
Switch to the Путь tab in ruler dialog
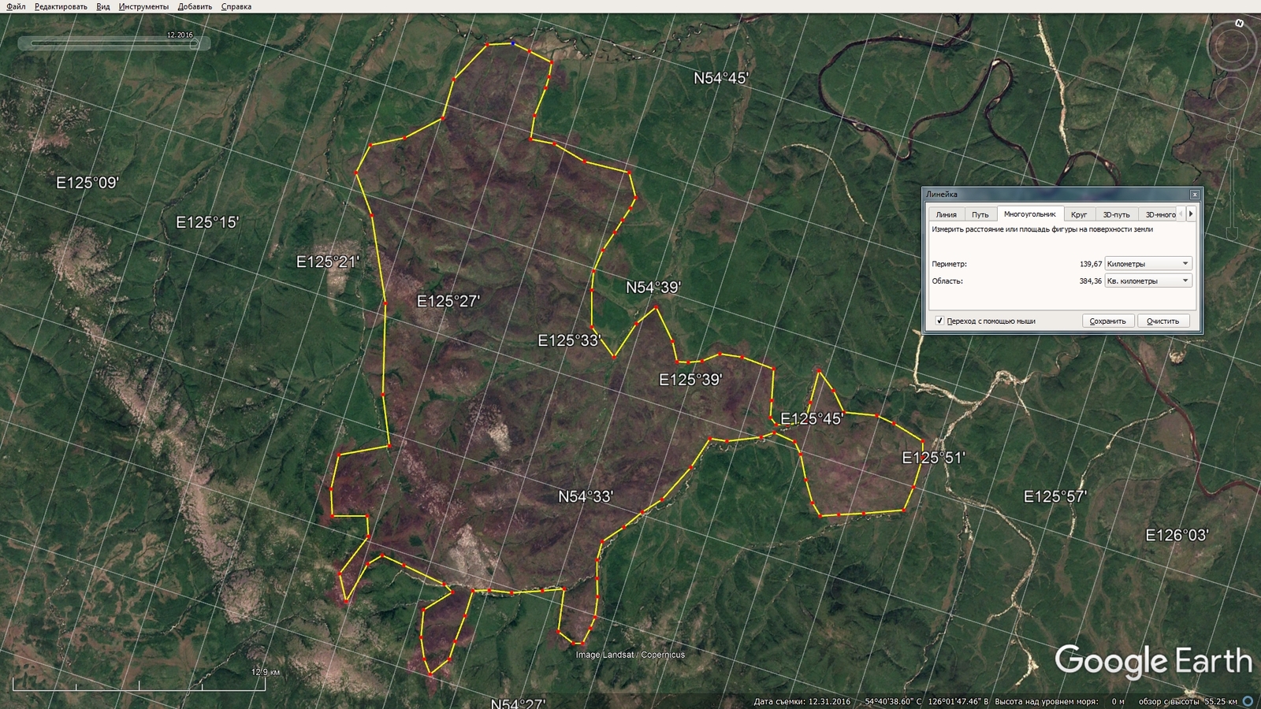coord(980,214)
